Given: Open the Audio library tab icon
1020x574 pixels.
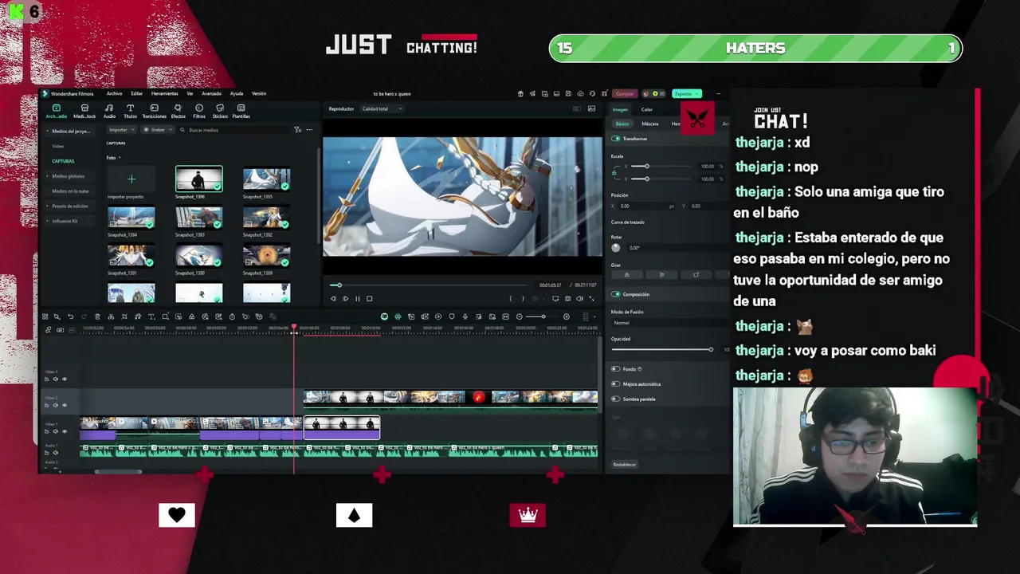Looking at the screenshot, I should pos(109,111).
